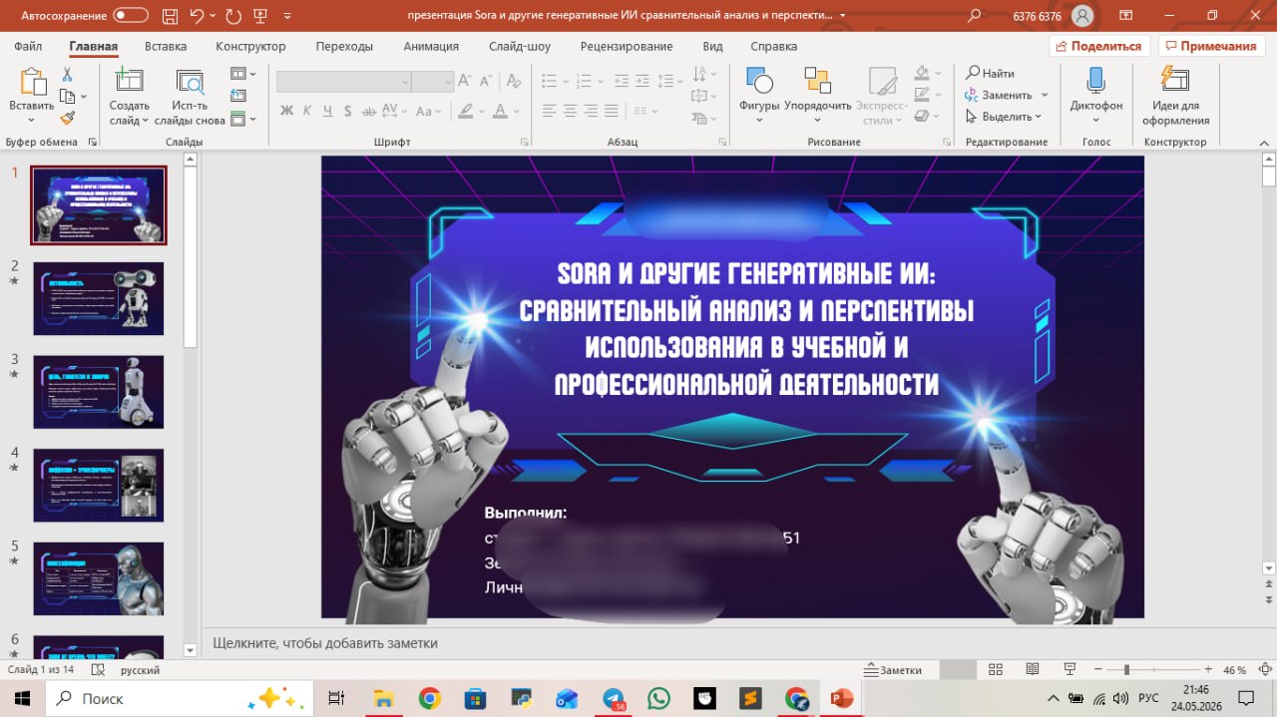Open the Анимация tab

point(431,46)
